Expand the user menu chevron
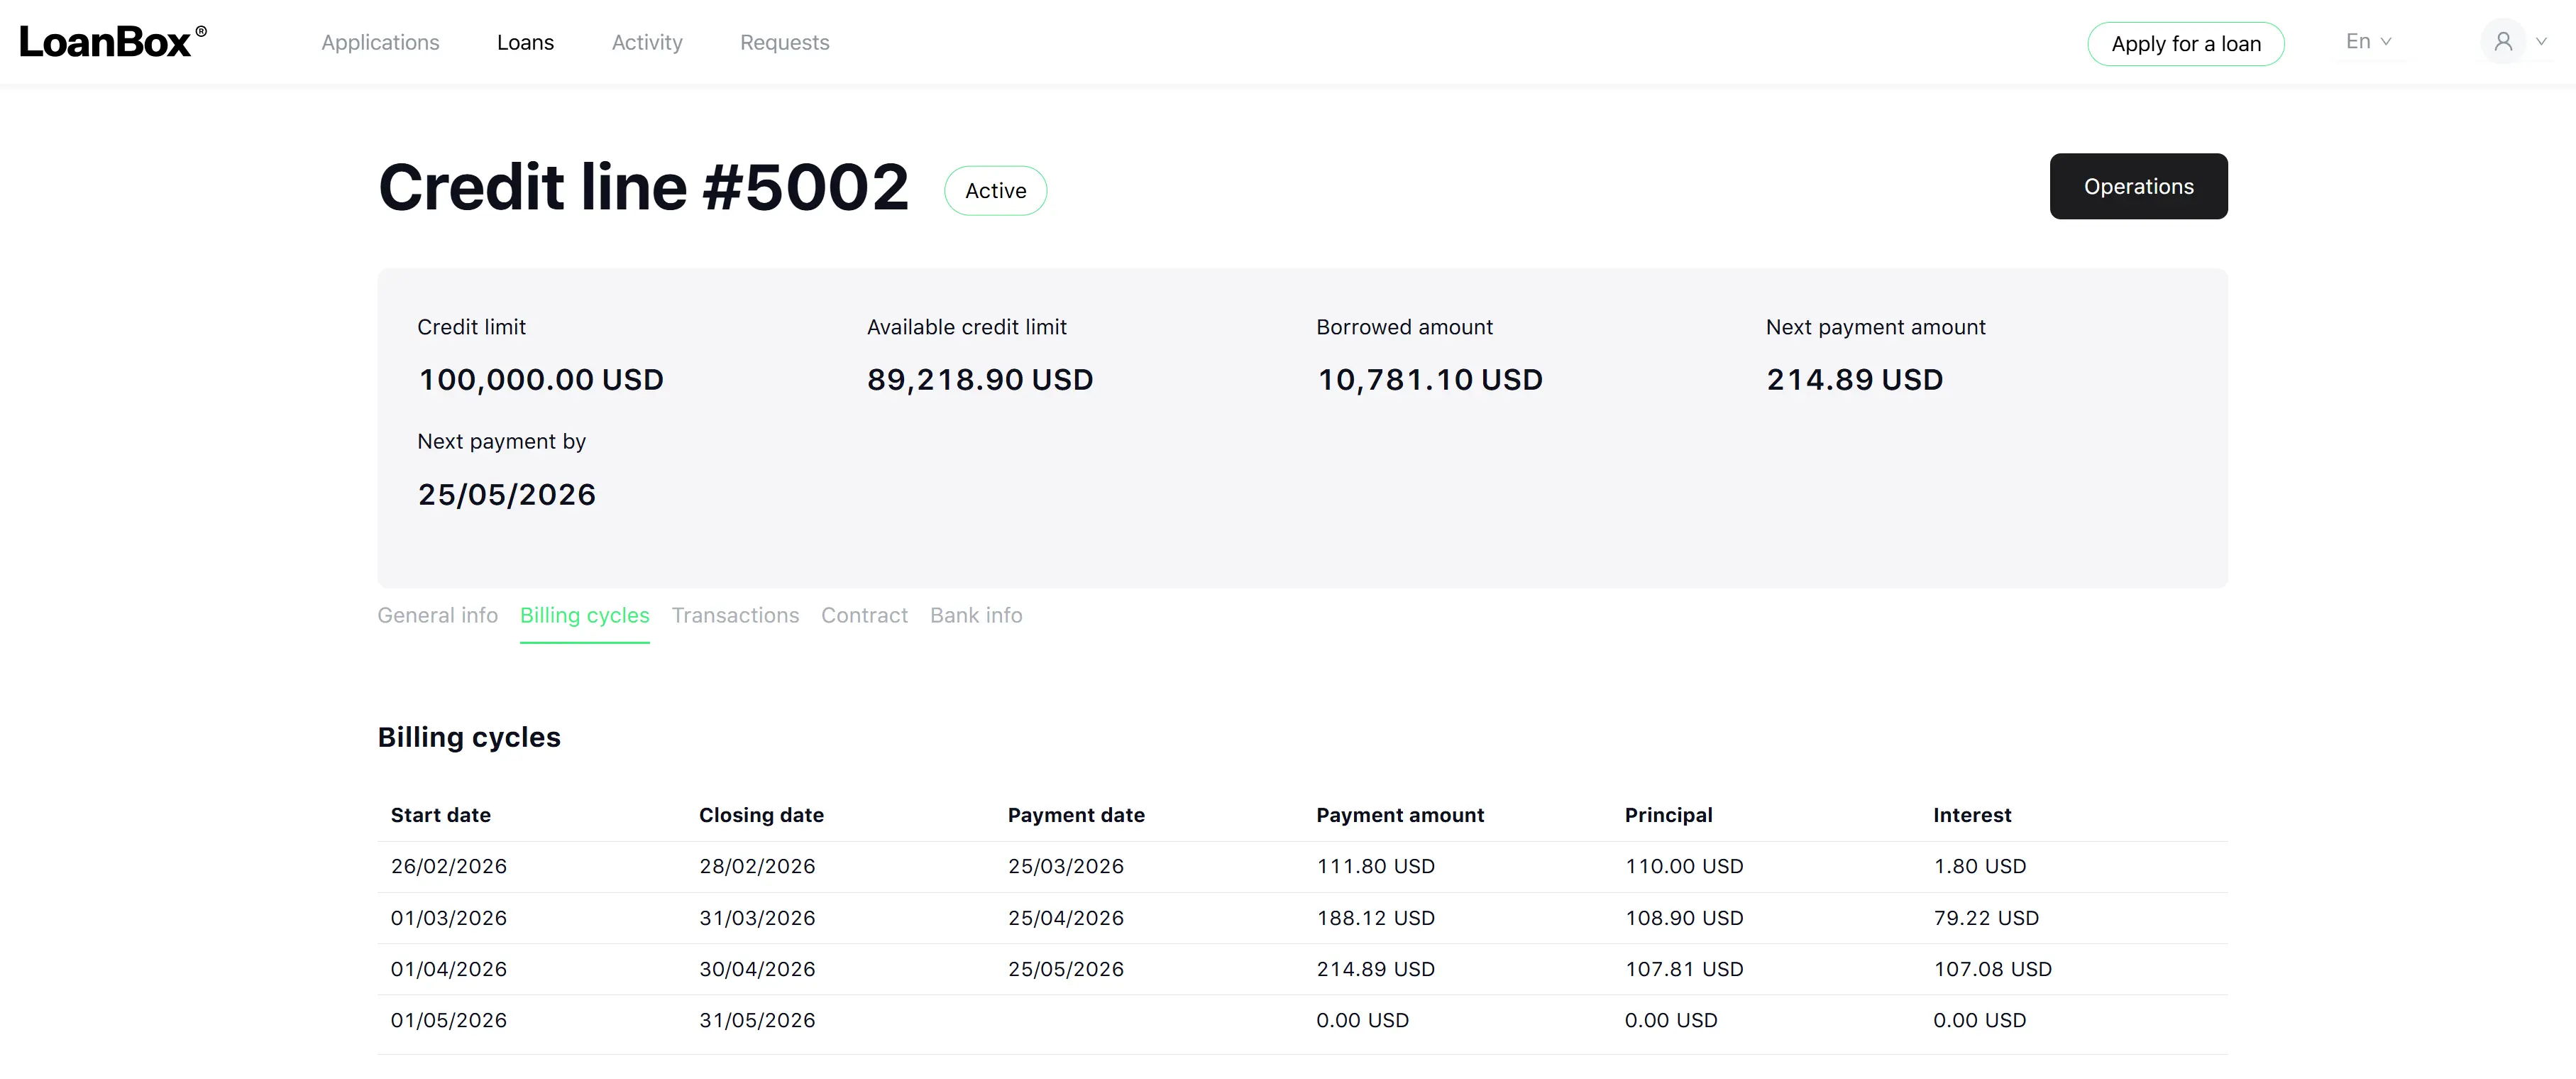Viewport: 2576px width, 1079px height. 2541,42
